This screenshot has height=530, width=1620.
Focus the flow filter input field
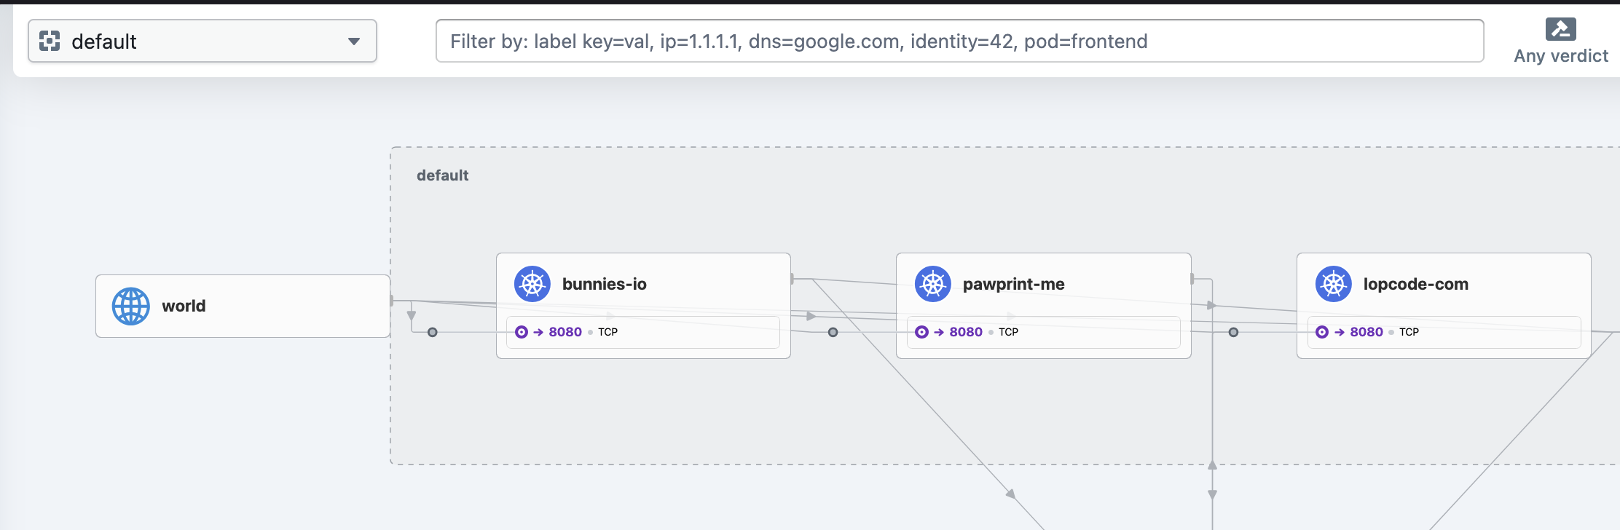[959, 41]
